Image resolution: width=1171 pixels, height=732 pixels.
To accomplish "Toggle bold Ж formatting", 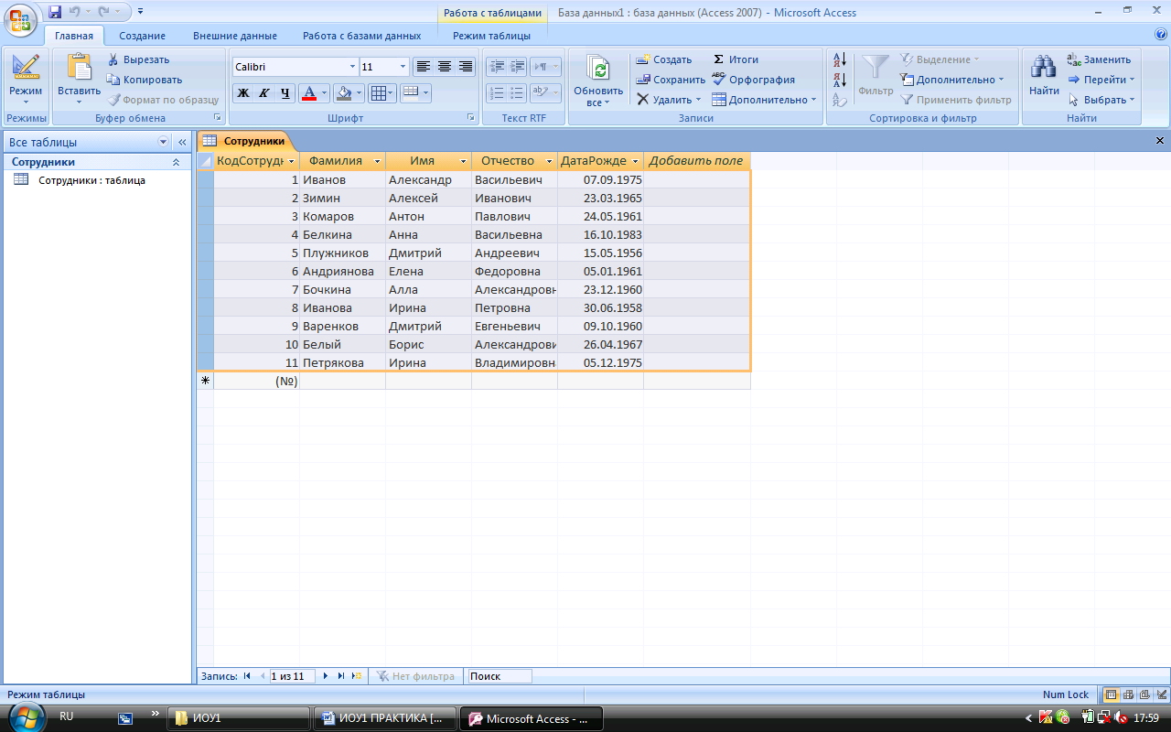I will click(x=242, y=93).
